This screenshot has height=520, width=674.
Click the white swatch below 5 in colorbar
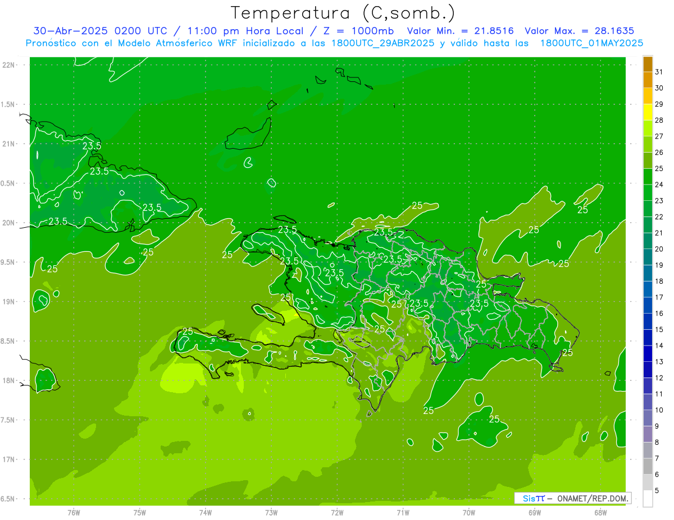click(x=648, y=498)
